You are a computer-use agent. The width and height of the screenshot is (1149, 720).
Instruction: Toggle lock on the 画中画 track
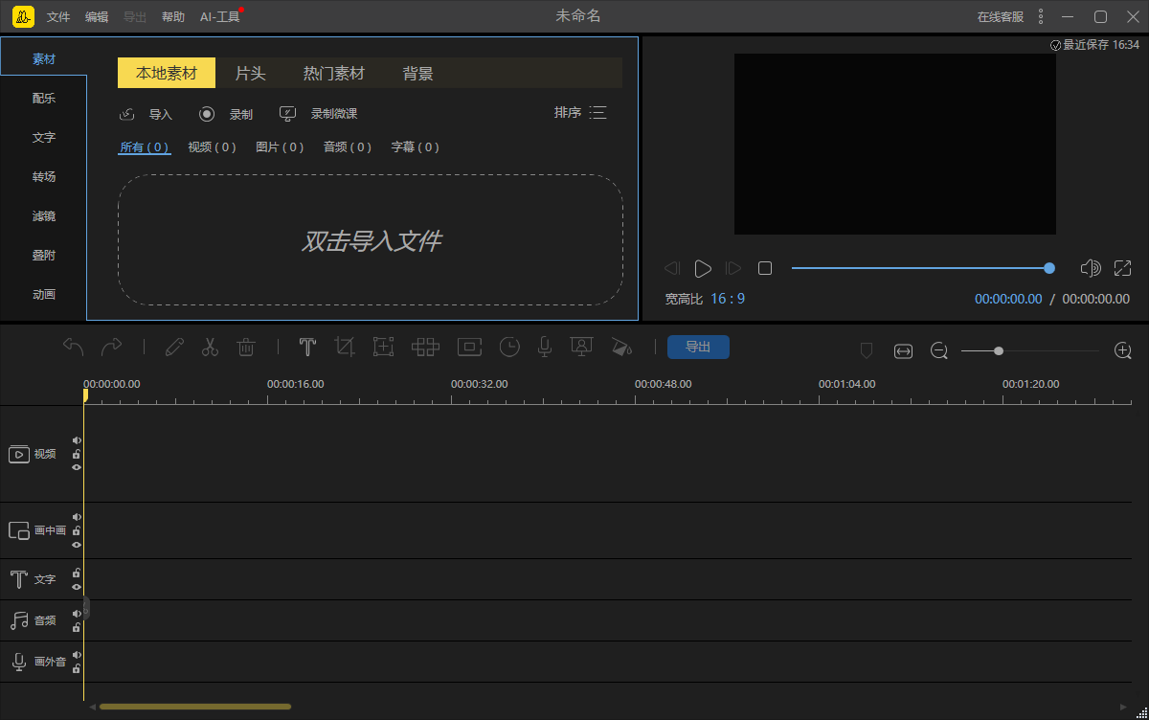click(x=77, y=530)
